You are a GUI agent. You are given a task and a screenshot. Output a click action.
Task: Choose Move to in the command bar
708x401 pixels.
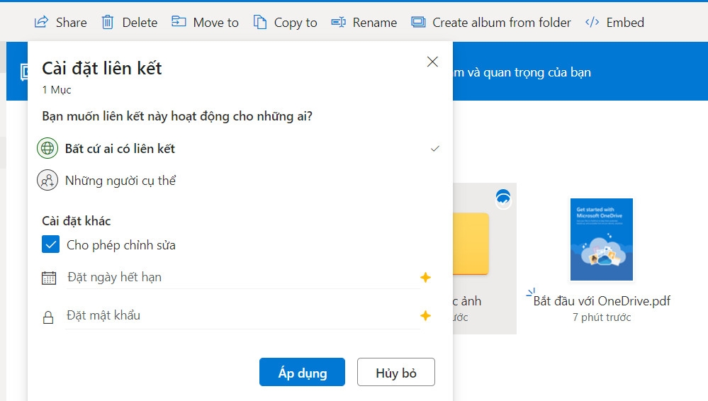click(205, 22)
